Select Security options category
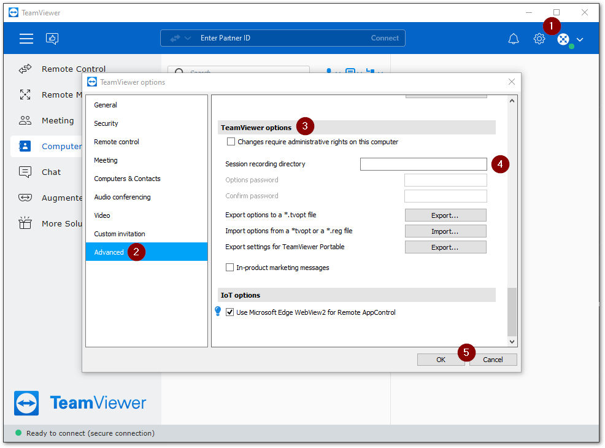The image size is (605, 448). (x=147, y=123)
